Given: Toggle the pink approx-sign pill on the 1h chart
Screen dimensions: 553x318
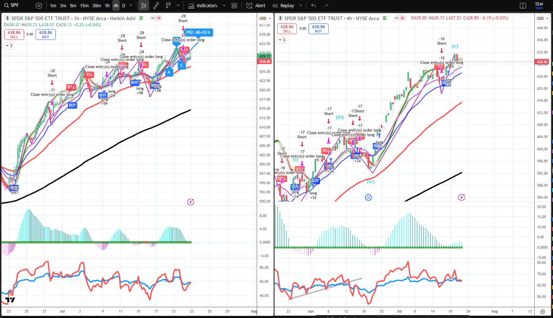Looking at the screenshot, I should 159,18.
